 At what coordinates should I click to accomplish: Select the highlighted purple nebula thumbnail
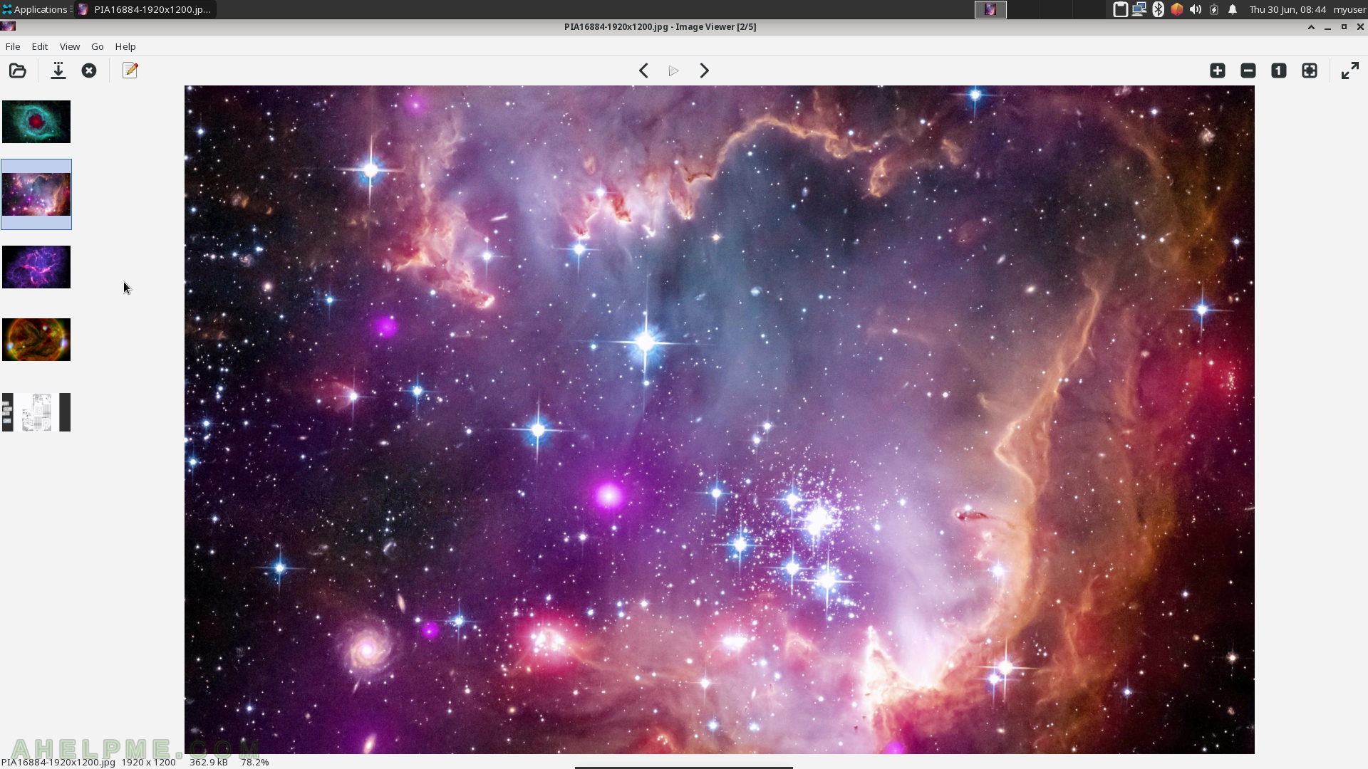pos(36,194)
